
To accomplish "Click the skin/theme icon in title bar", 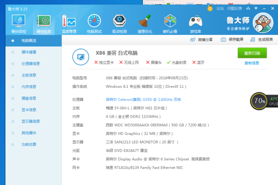I will click(x=248, y=9).
